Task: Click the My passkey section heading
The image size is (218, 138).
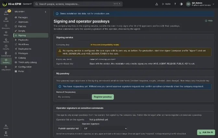Action: tap(63, 74)
